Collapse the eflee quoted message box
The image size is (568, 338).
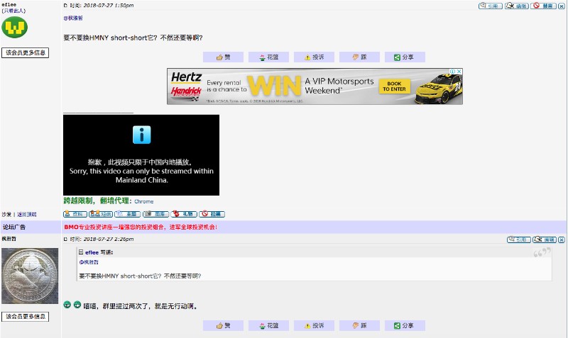(x=81, y=252)
